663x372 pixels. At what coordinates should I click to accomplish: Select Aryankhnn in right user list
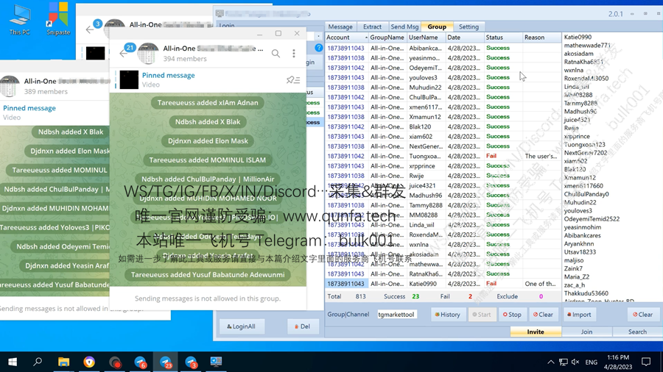pos(579,244)
